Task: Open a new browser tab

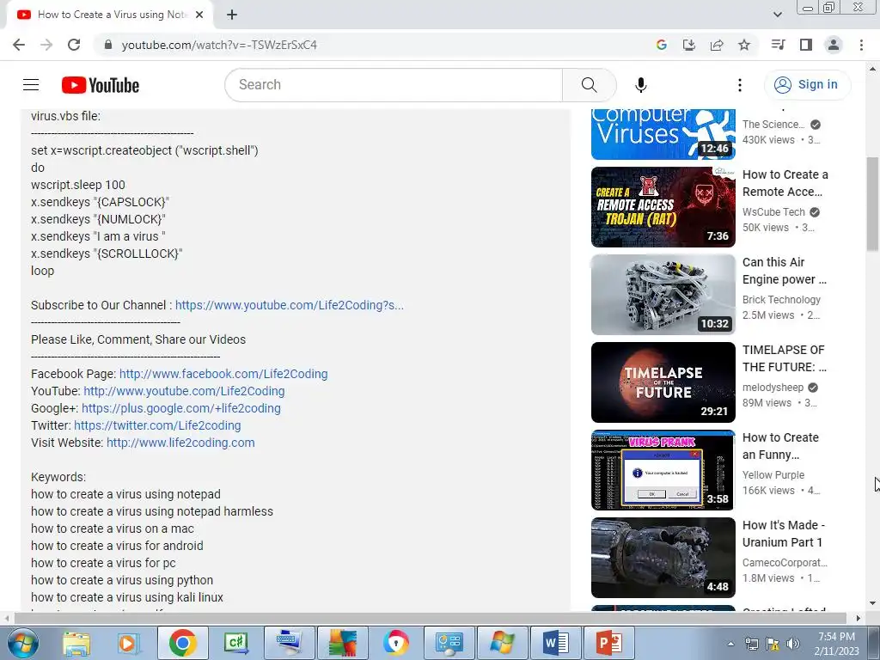Action: tap(232, 15)
